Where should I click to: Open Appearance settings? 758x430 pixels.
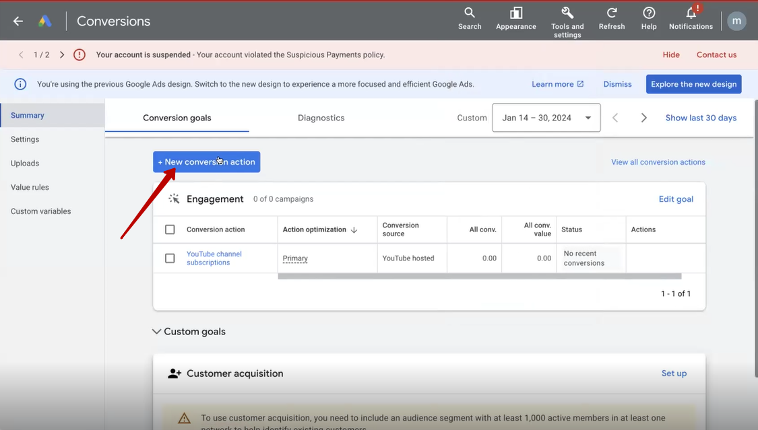tap(516, 19)
